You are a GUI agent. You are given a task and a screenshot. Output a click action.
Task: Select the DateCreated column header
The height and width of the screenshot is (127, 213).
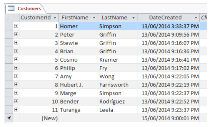[x=168, y=18]
